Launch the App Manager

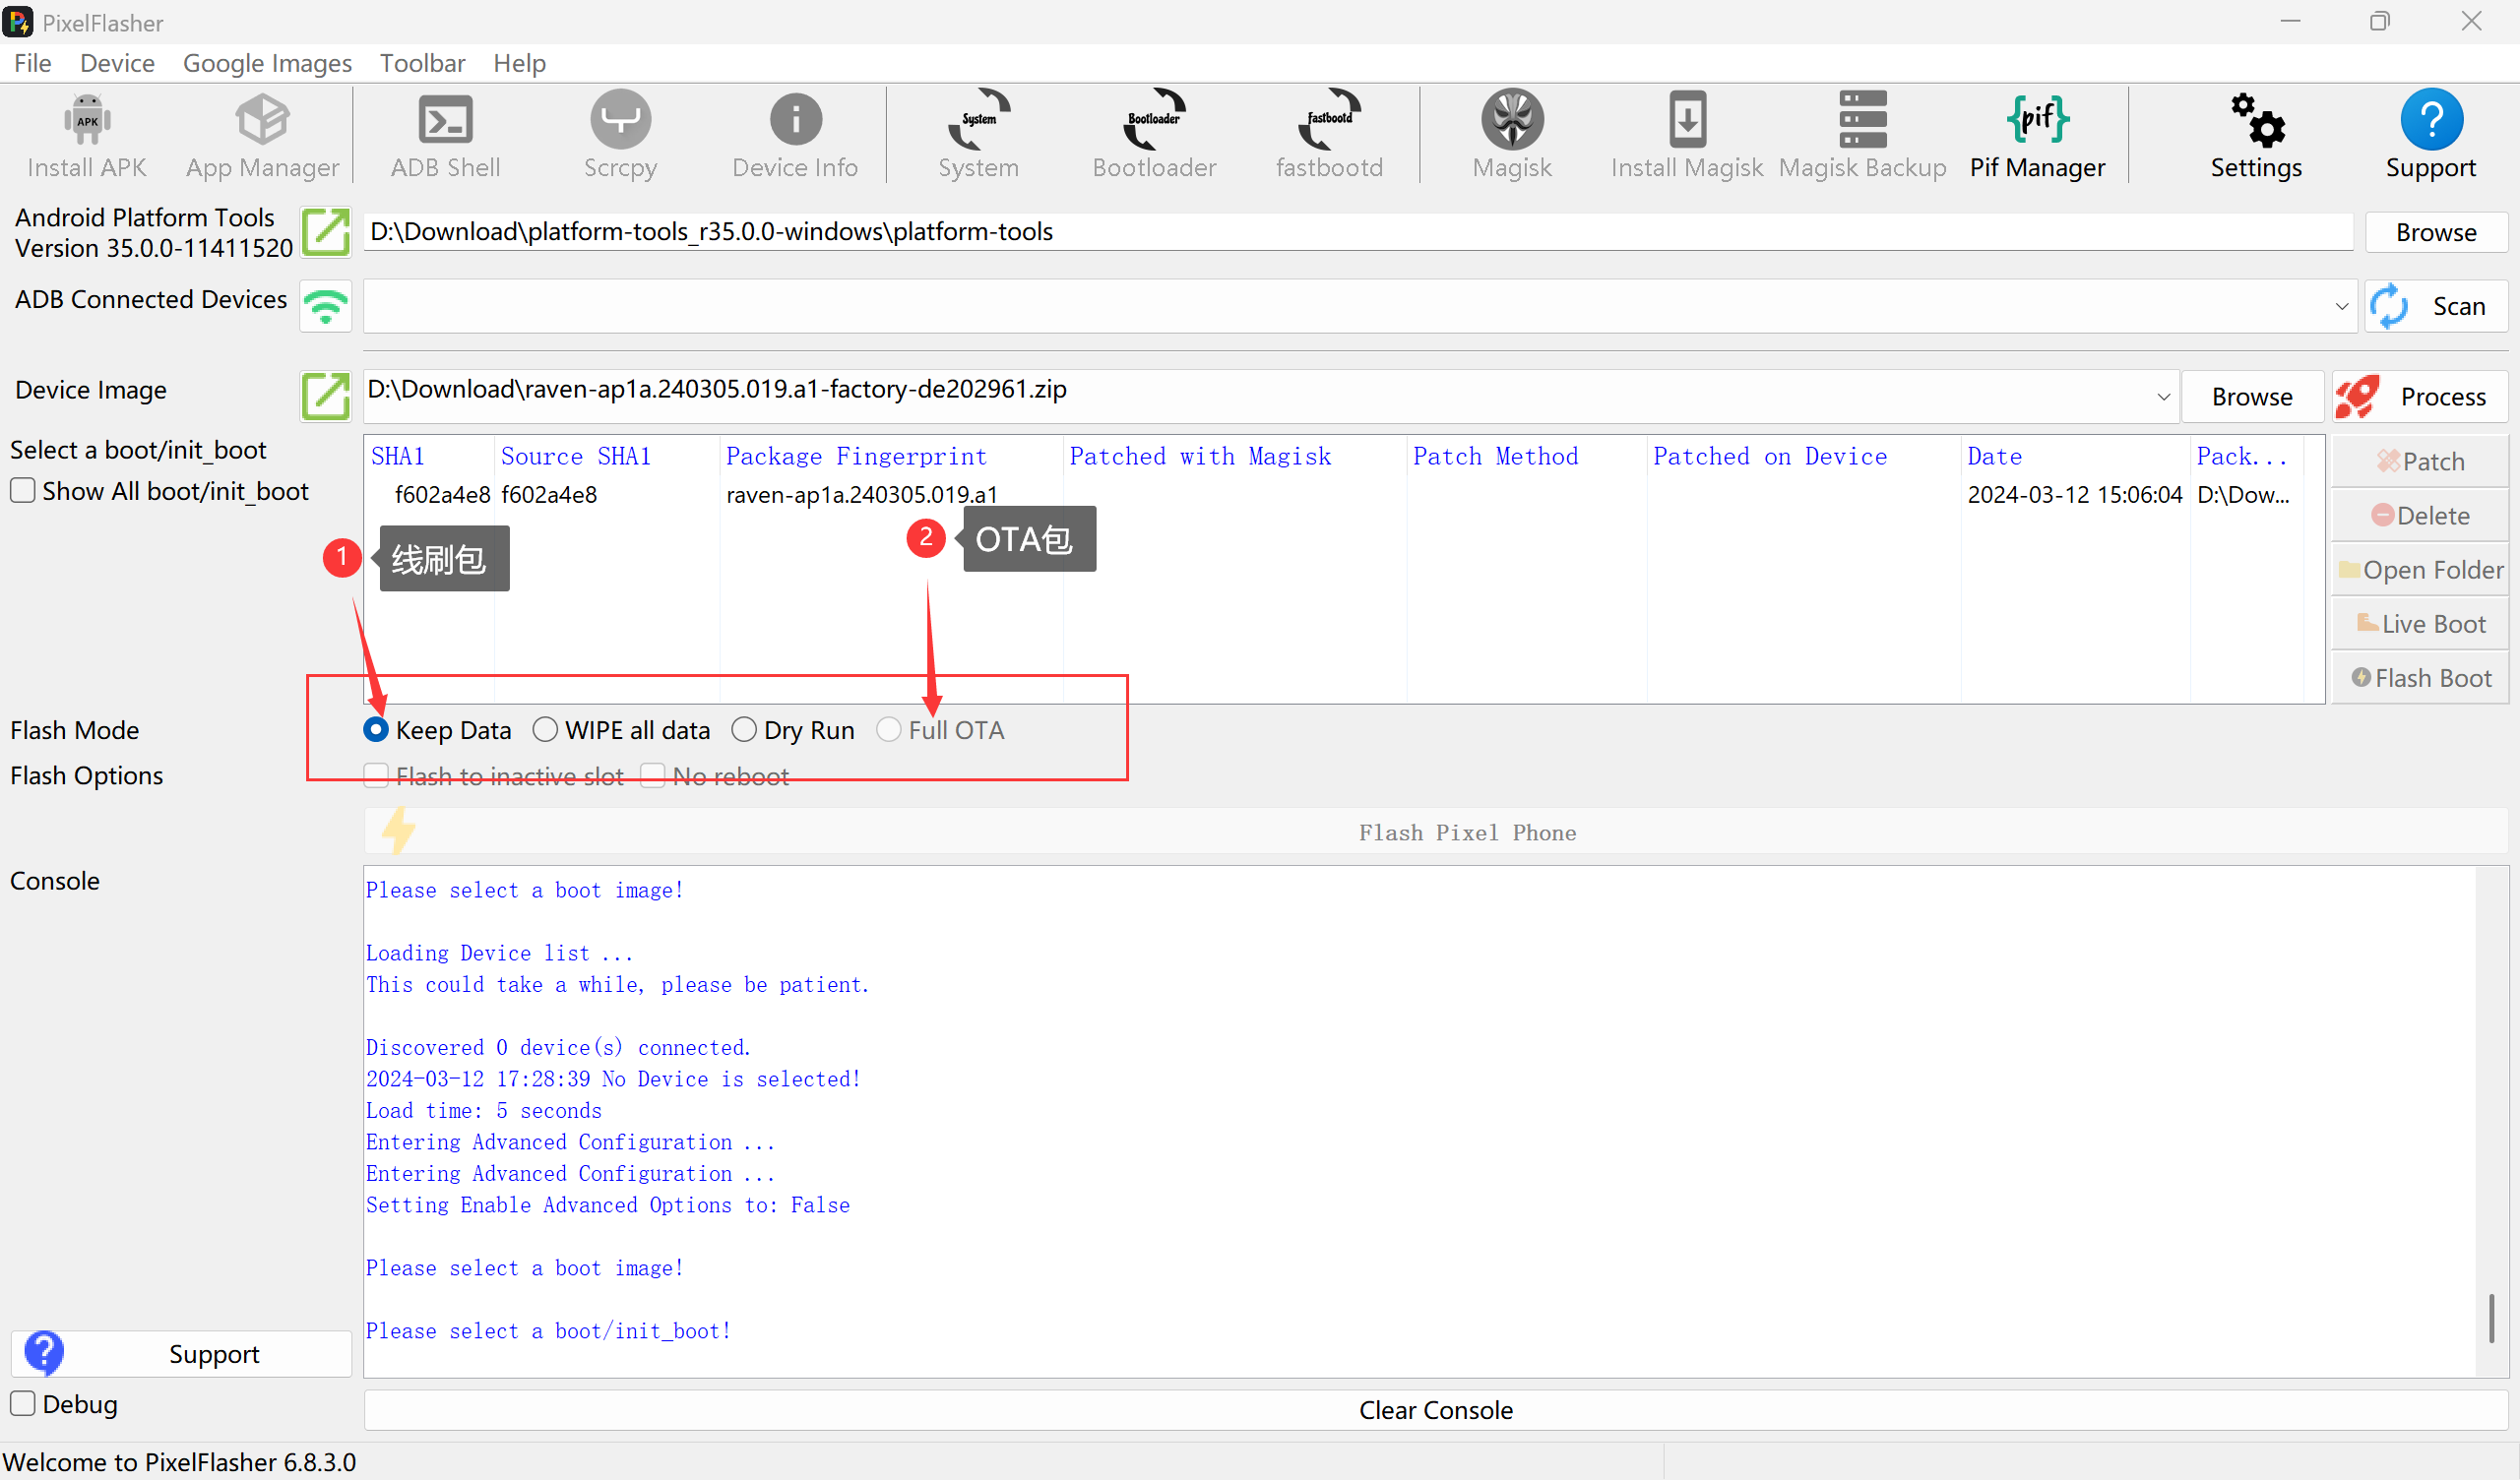(262, 136)
